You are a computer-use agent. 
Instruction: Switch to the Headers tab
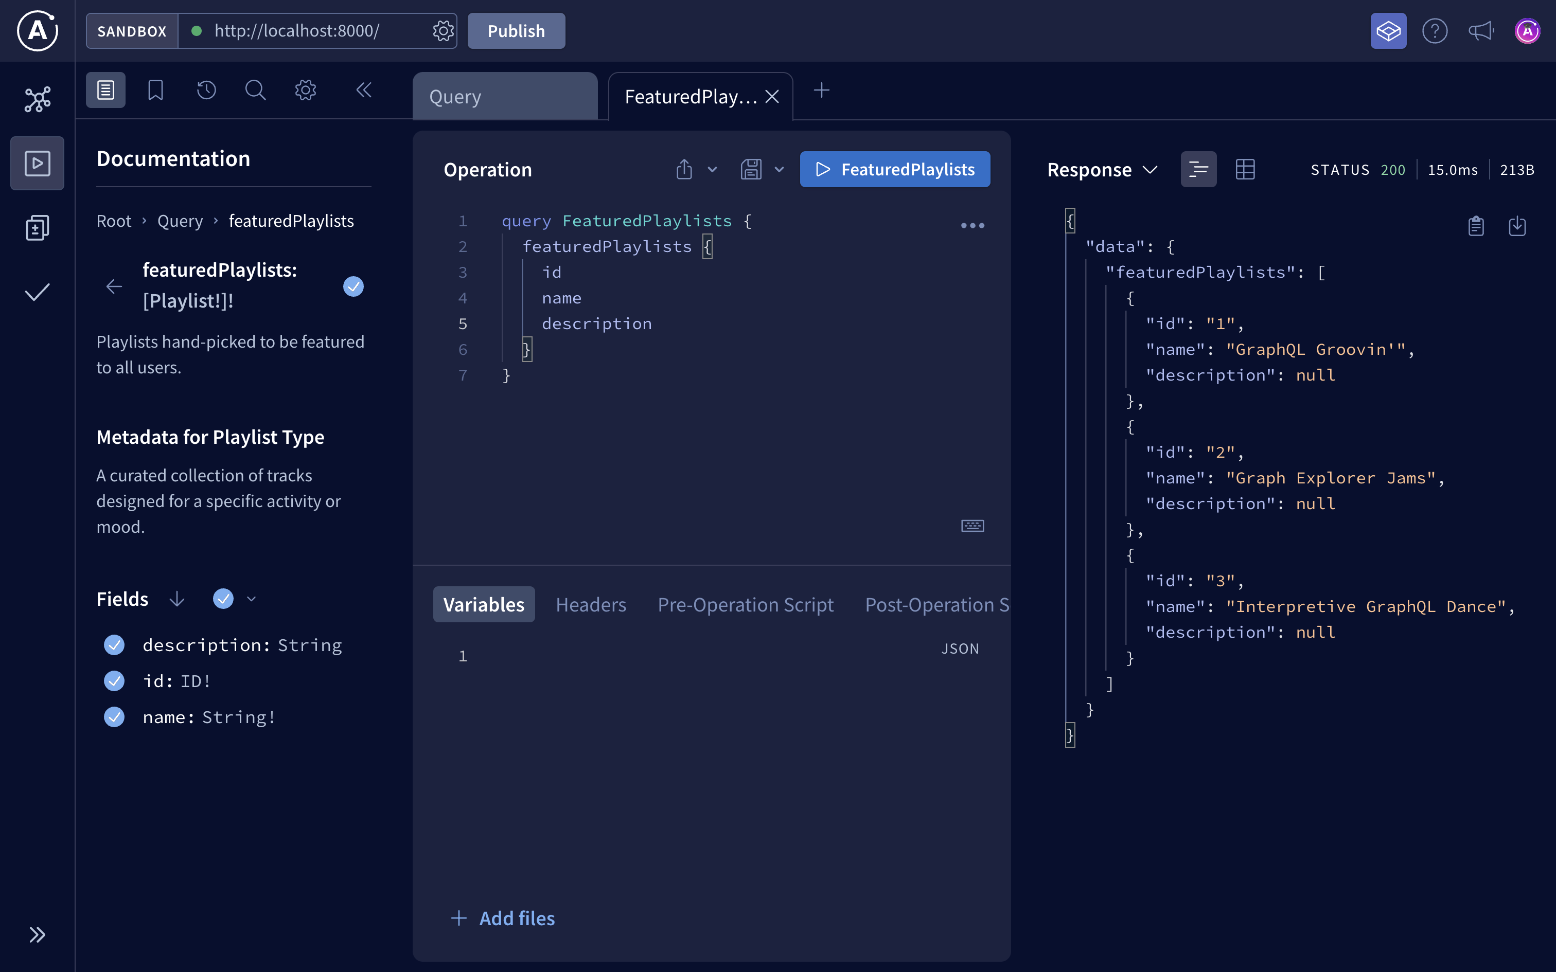[x=591, y=604]
